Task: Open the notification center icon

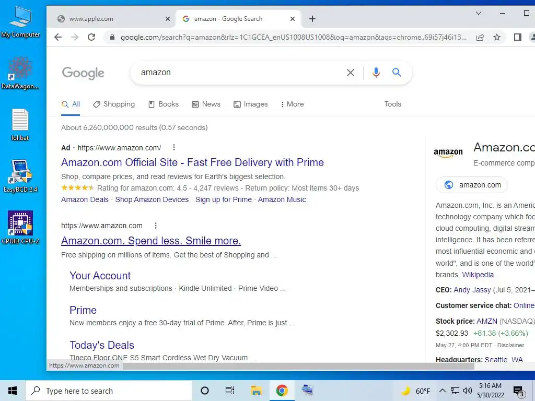Action: pyautogui.click(x=519, y=392)
